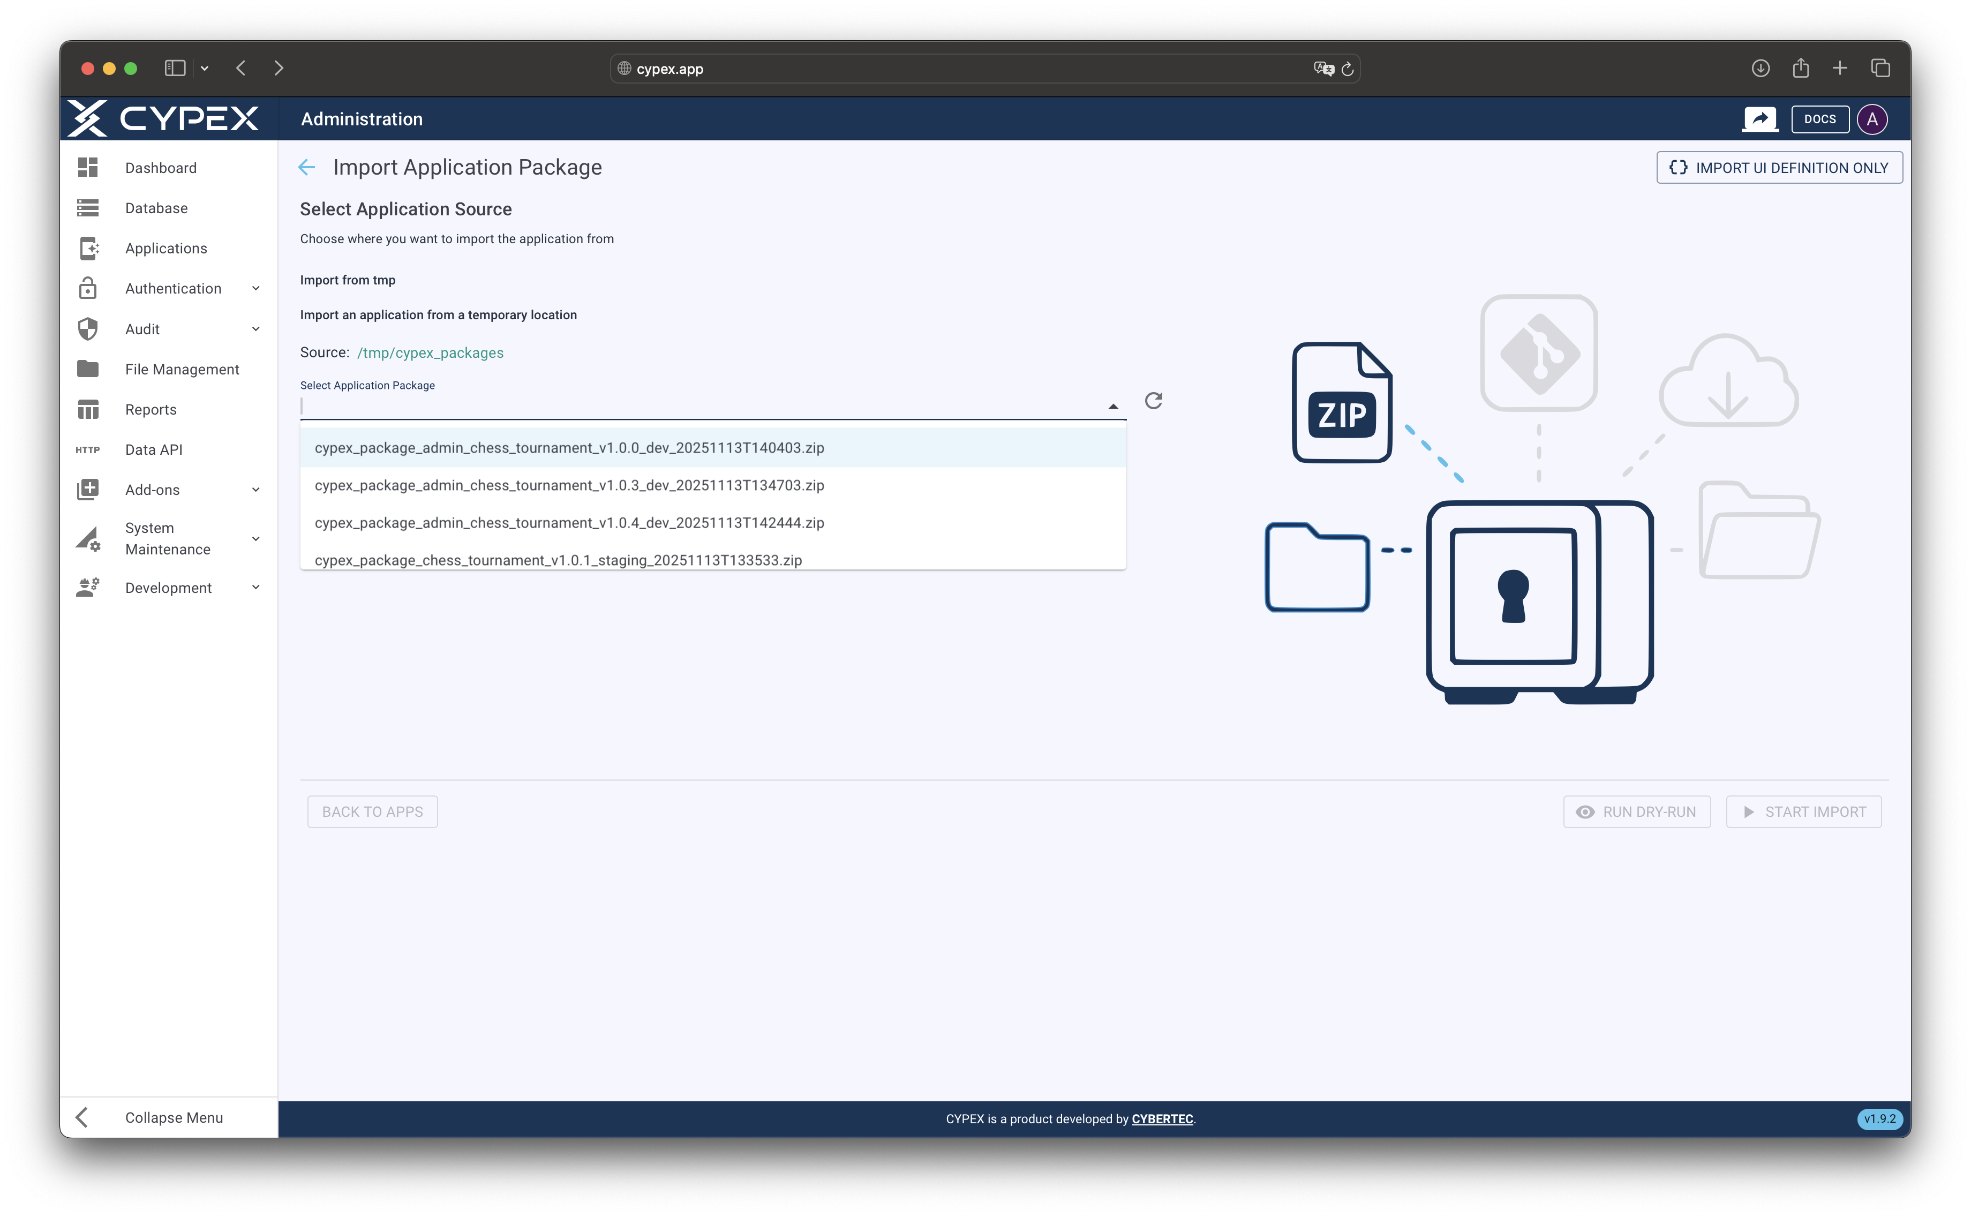Select the chess_tournament_v1.0.3_dev package from the list
This screenshot has height=1217, width=1971.
(x=569, y=485)
